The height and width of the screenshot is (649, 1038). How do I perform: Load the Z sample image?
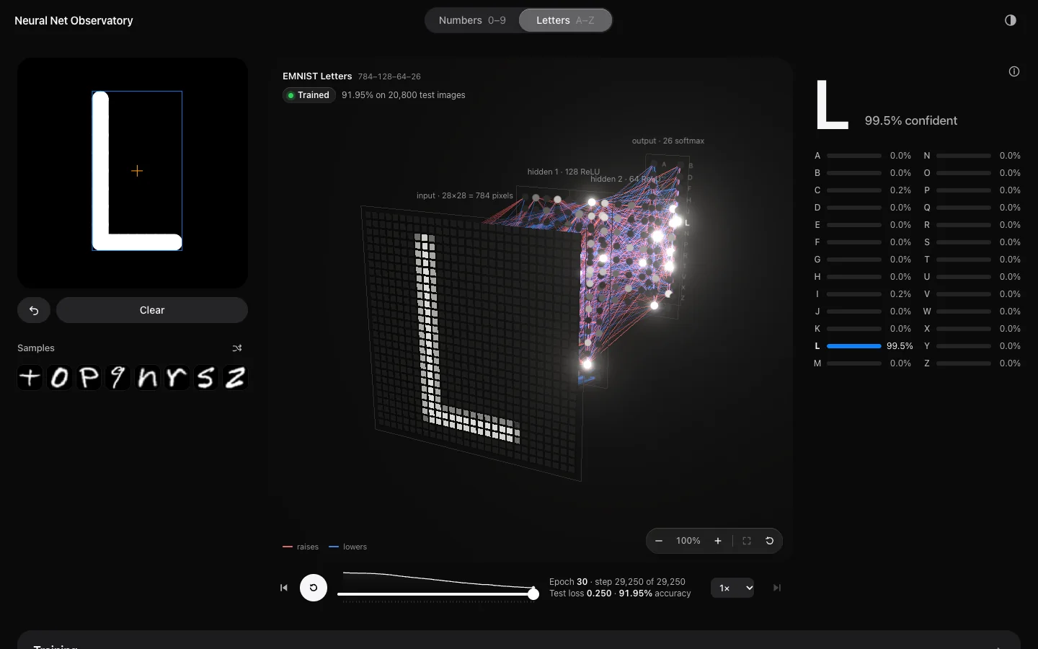(x=235, y=377)
